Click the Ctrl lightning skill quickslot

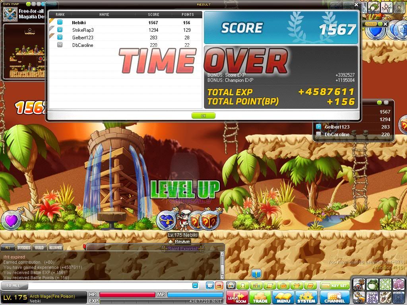[x=372, y=298]
